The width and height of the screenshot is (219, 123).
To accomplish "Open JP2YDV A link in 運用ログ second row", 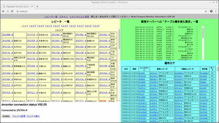I will pos(154,76).
